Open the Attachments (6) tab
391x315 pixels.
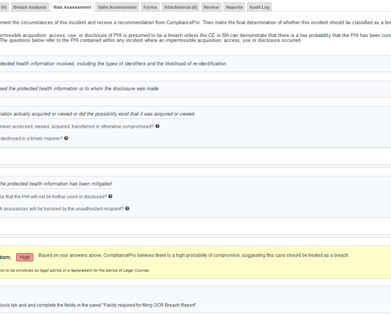pyautogui.click(x=180, y=7)
